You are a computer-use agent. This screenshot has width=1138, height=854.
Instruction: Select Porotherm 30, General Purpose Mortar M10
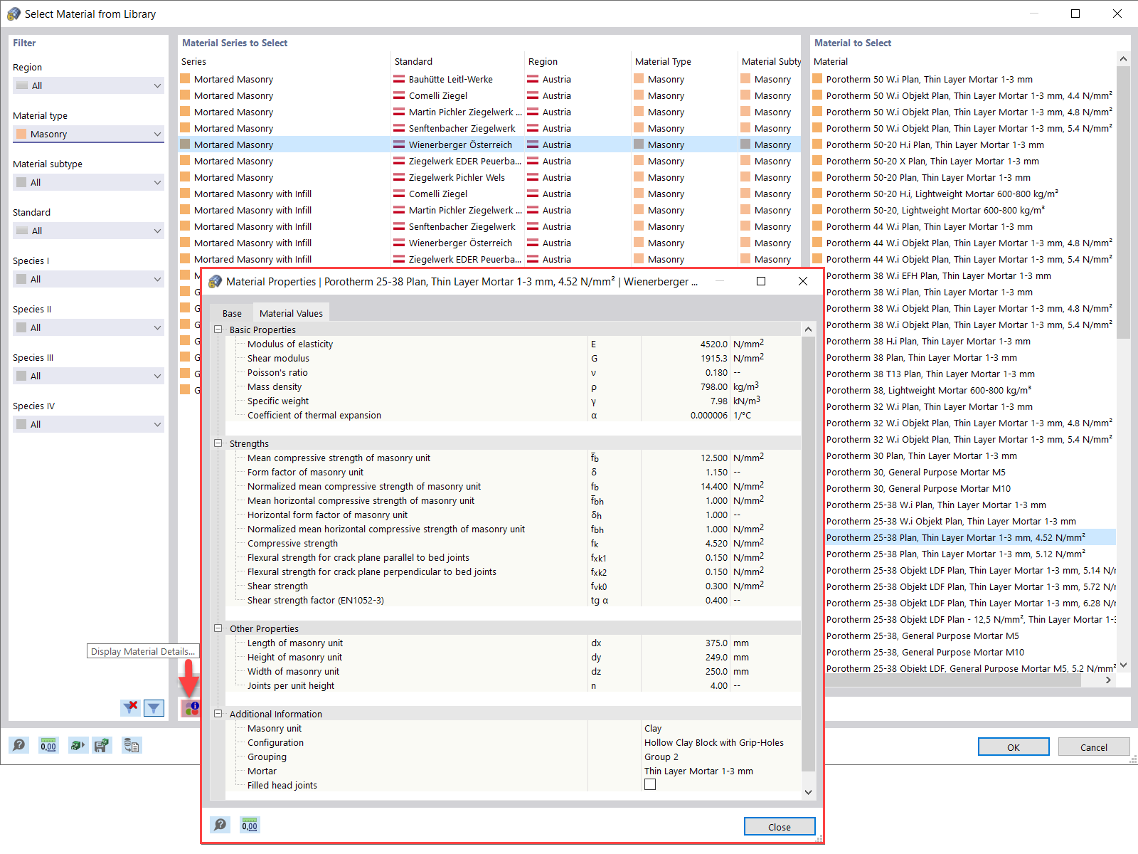[964, 488]
